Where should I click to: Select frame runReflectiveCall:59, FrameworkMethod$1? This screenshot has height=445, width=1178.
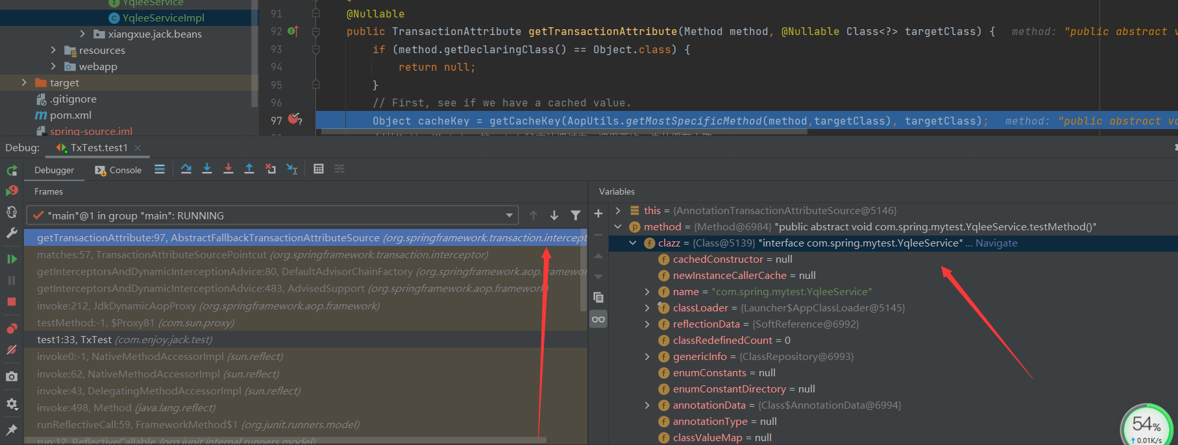tap(305, 424)
